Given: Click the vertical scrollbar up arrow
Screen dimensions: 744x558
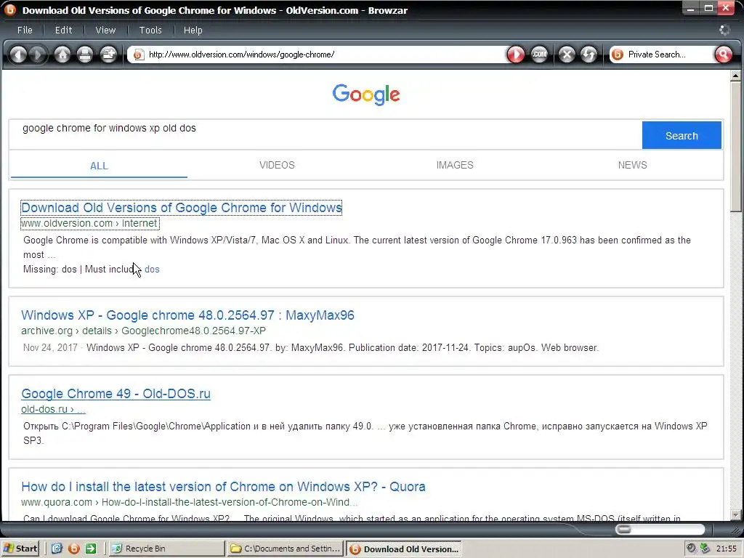Looking at the screenshot, I should point(735,76).
